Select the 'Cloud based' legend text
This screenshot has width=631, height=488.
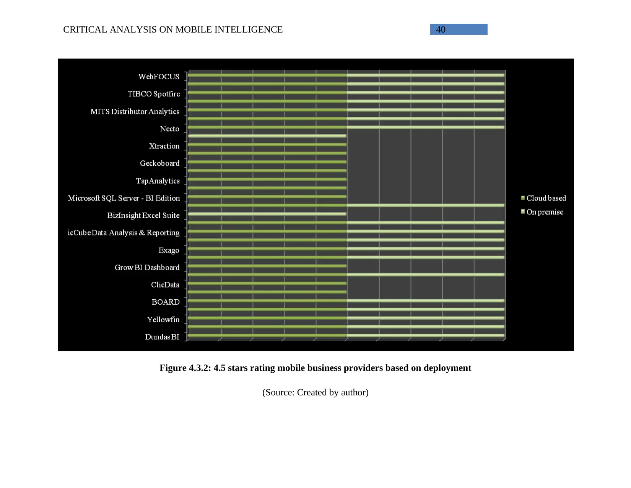[546, 198]
